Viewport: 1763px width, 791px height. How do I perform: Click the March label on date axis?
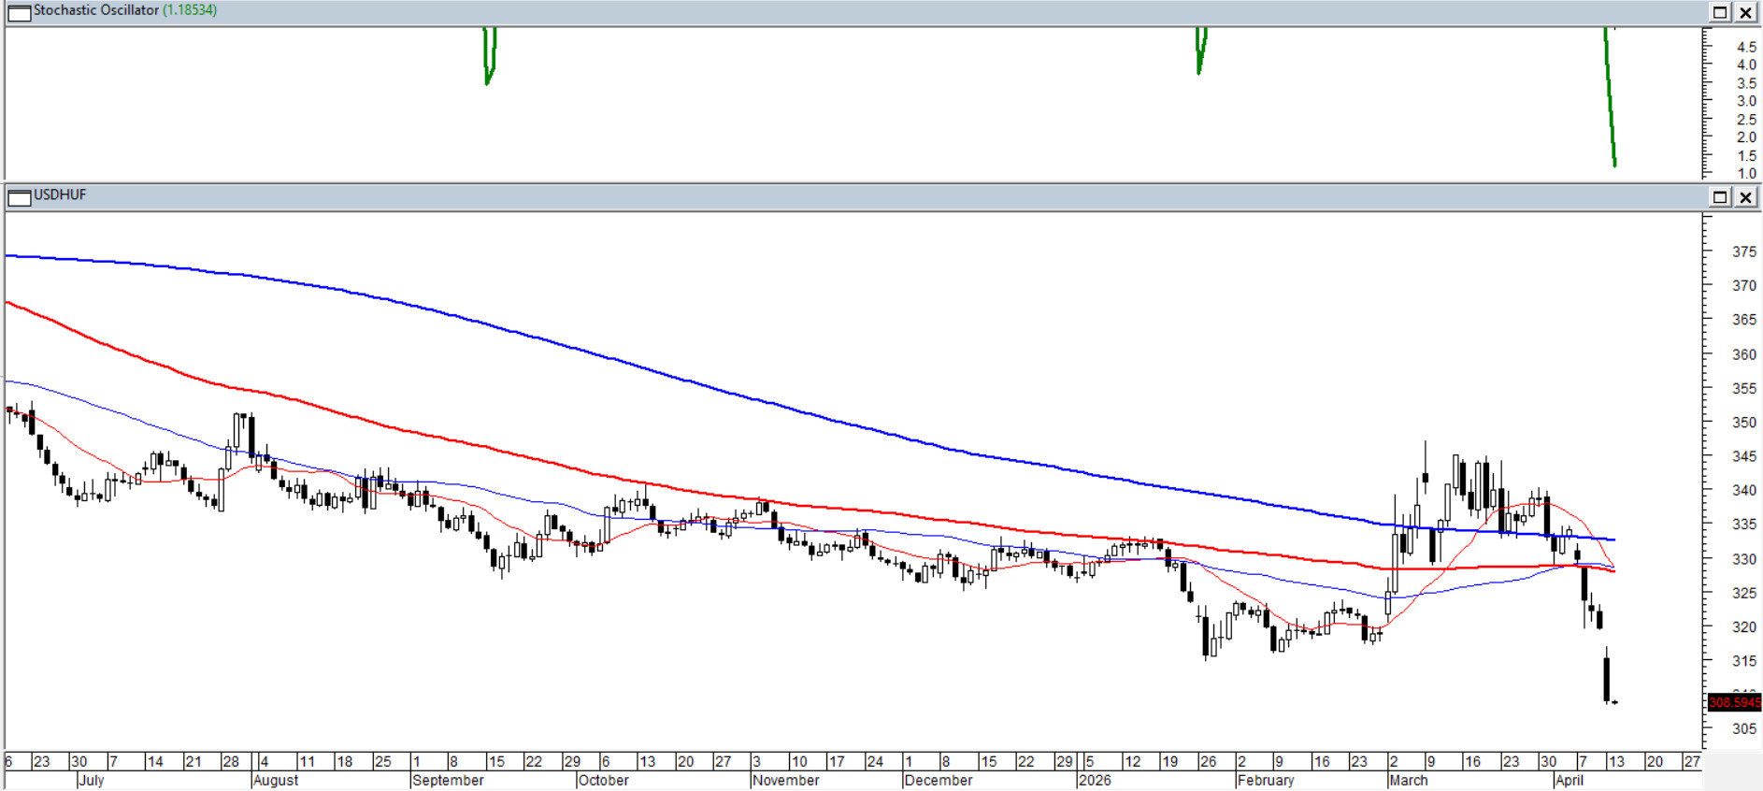coord(1409,780)
